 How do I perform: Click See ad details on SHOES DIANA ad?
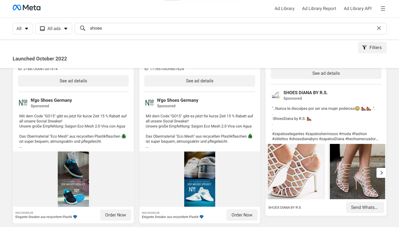point(326,73)
